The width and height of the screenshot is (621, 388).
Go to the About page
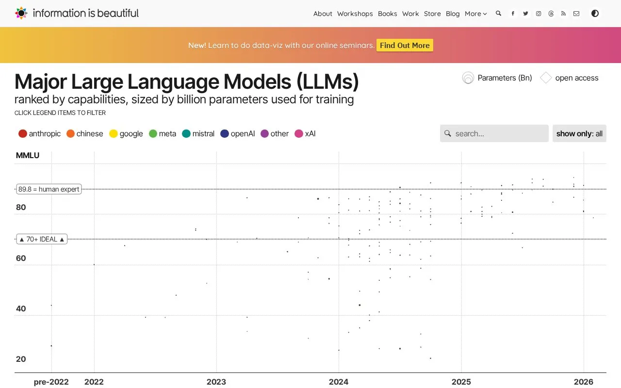323,14
